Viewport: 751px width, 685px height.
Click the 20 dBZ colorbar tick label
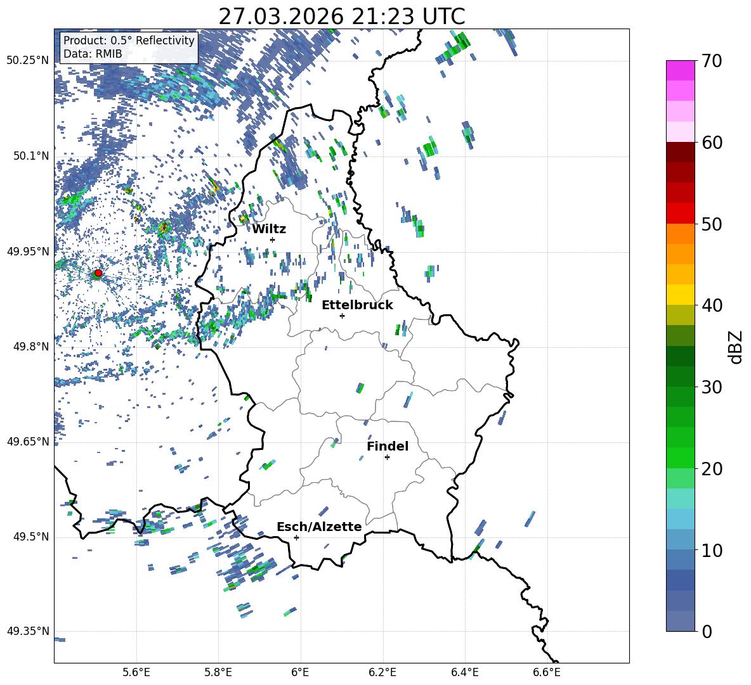click(711, 469)
